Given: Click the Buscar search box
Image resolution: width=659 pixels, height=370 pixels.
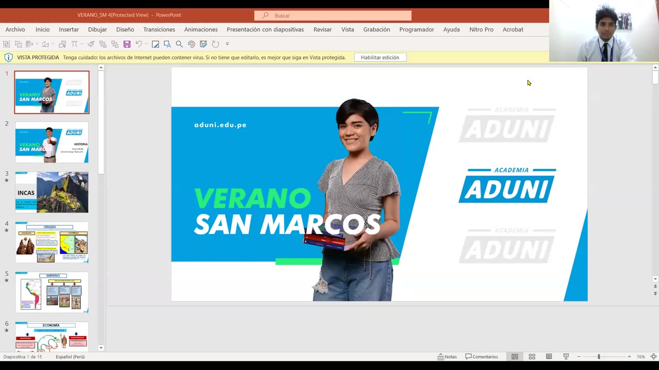Looking at the screenshot, I should click(333, 15).
